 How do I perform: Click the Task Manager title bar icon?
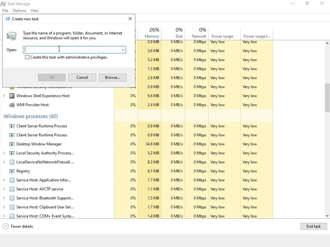coord(3,4)
